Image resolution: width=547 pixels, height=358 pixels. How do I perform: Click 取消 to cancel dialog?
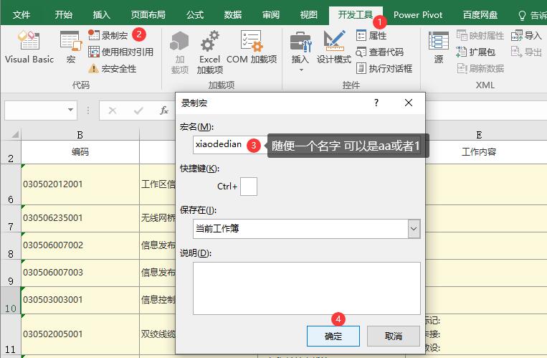click(393, 336)
